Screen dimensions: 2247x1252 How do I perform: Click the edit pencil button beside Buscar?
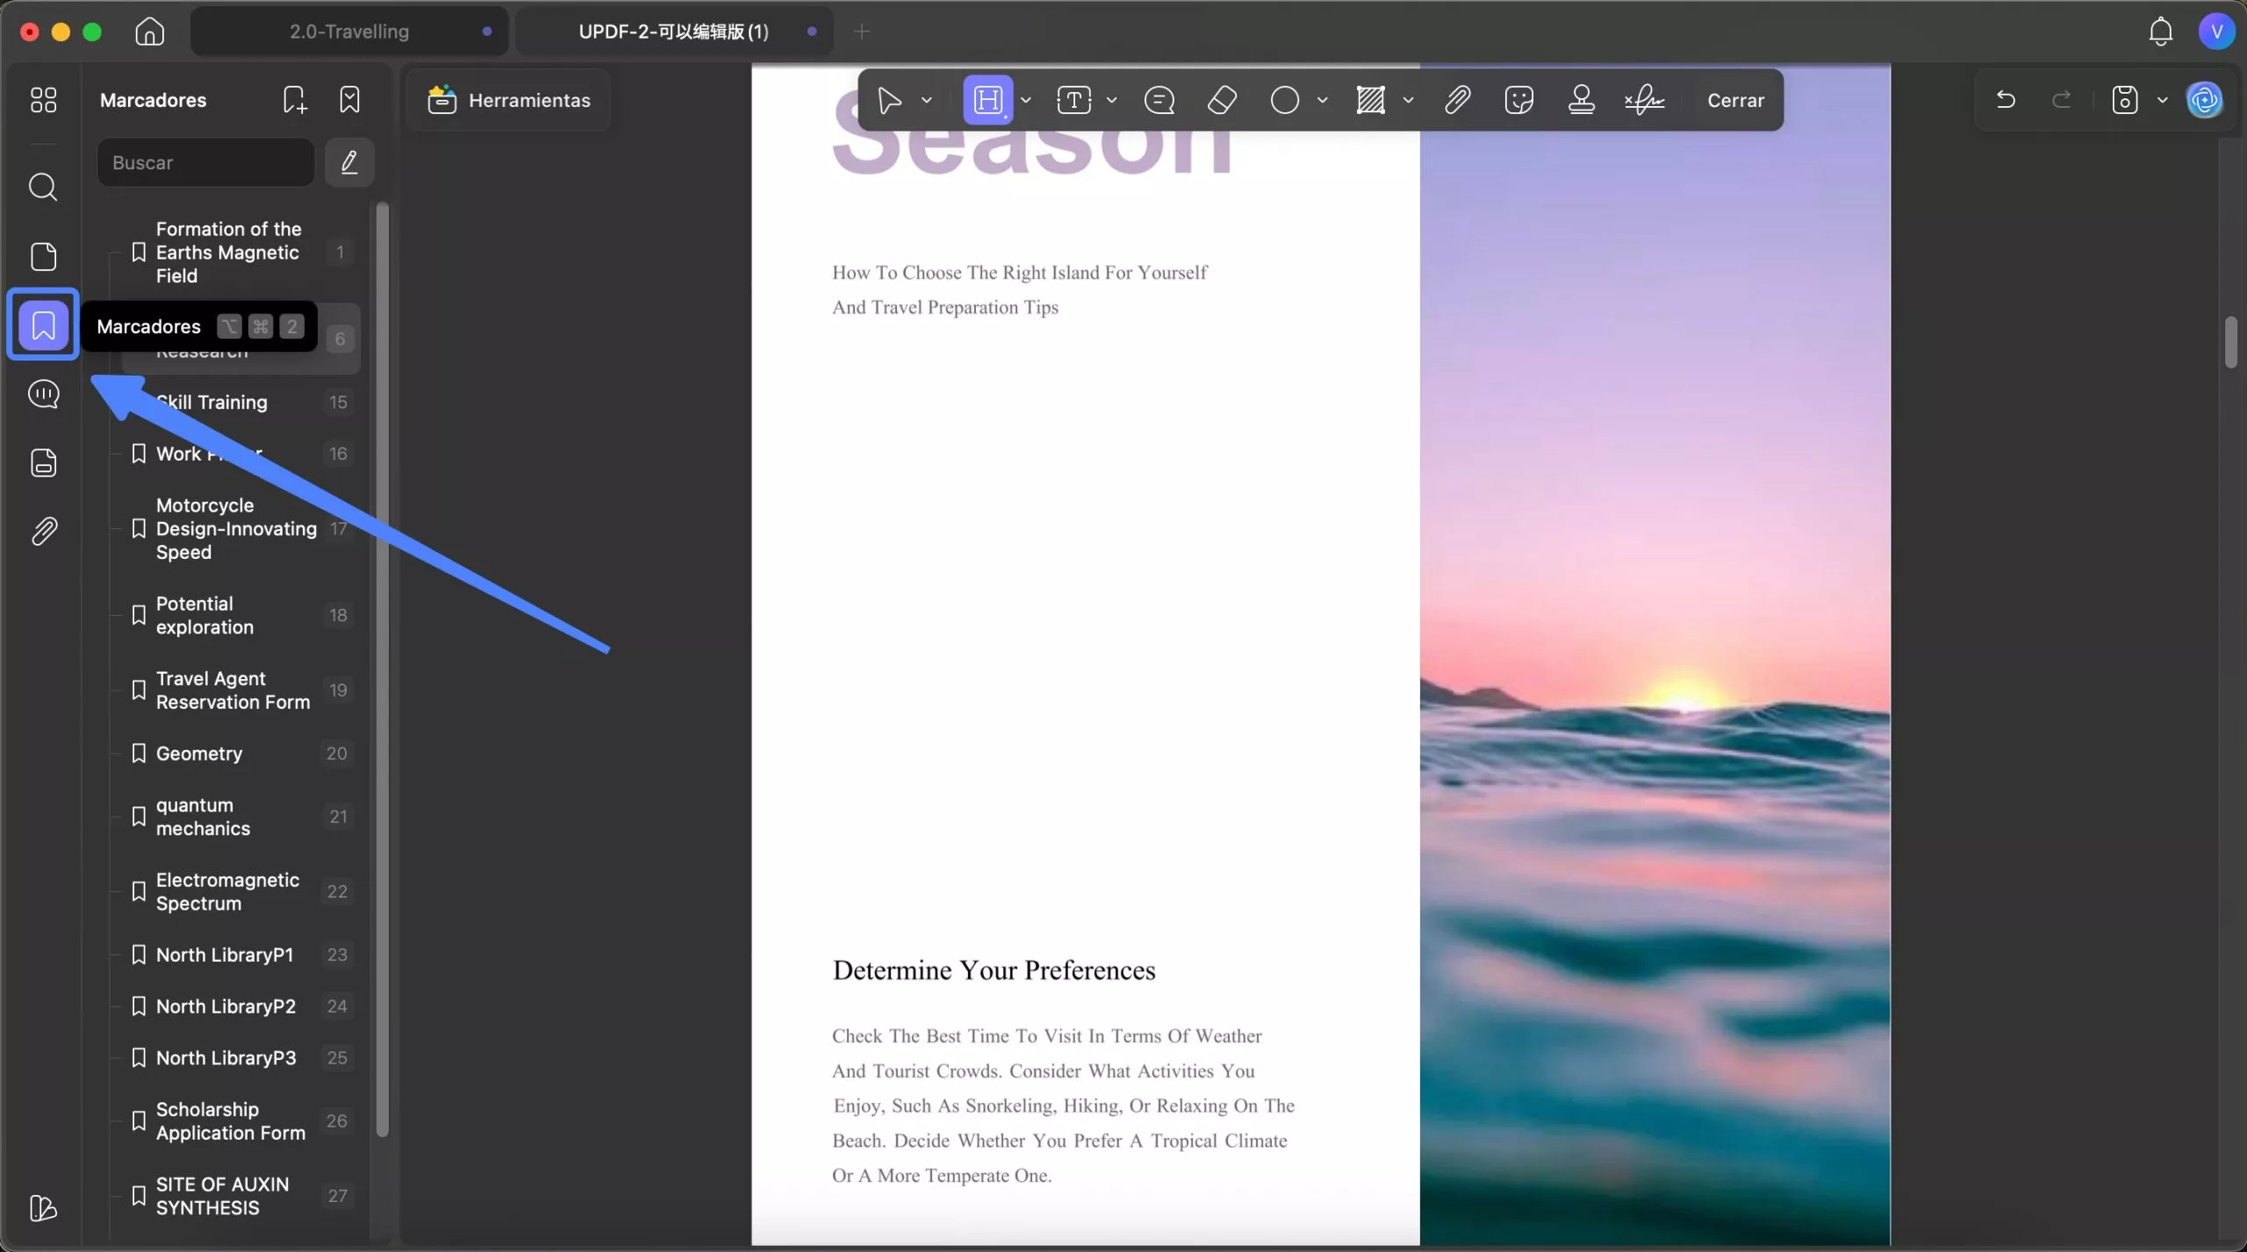click(349, 162)
